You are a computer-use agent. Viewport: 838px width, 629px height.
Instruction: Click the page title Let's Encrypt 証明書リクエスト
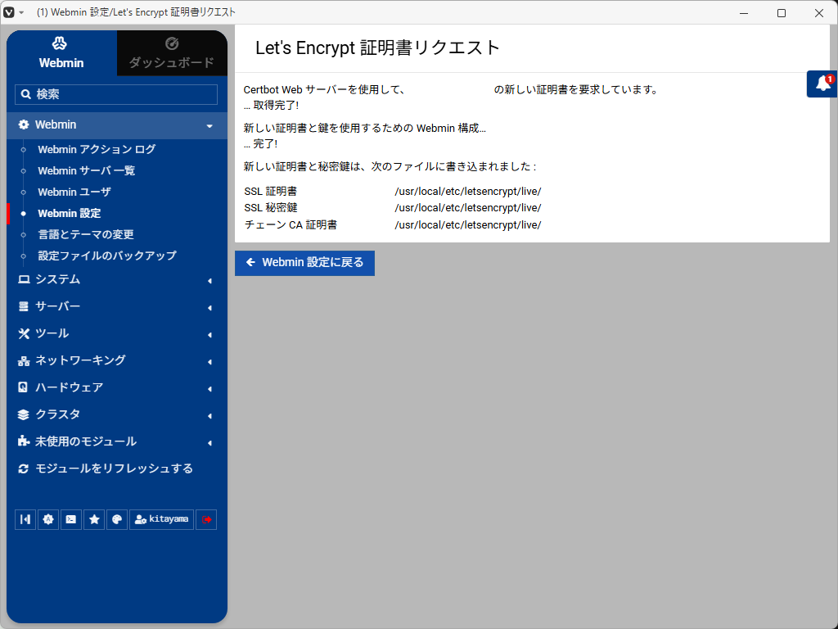click(x=377, y=48)
